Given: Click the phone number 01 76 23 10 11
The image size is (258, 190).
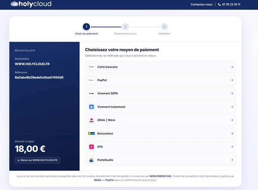Looking at the screenshot, I should (x=231, y=5).
